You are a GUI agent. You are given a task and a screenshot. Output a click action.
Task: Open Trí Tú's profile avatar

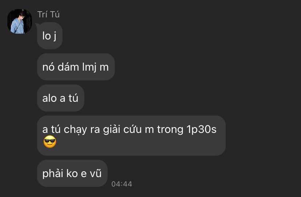(20, 21)
